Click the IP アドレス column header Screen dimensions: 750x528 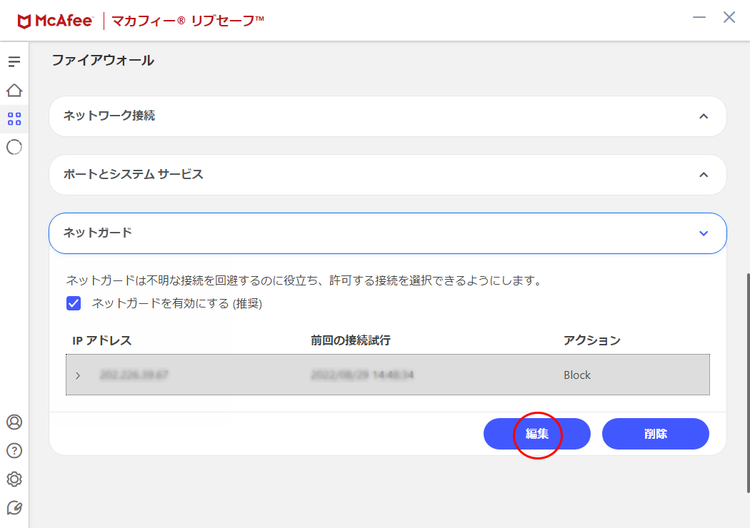pos(102,340)
